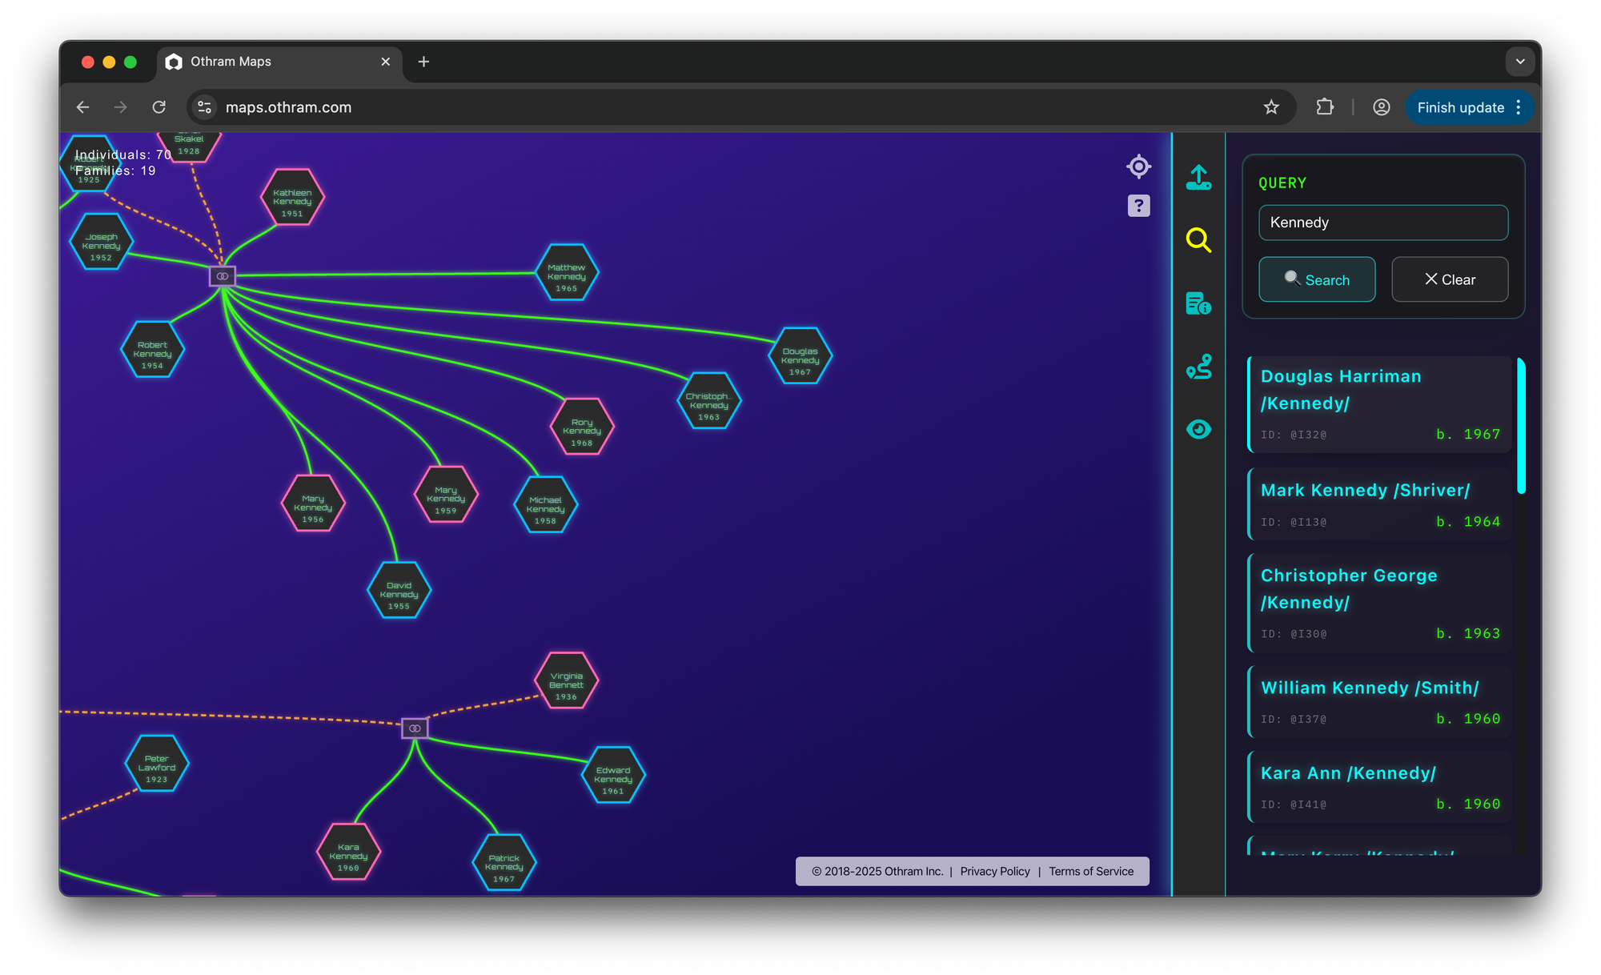Open the document info sidebar icon
The height and width of the screenshot is (975, 1601).
coord(1198,303)
